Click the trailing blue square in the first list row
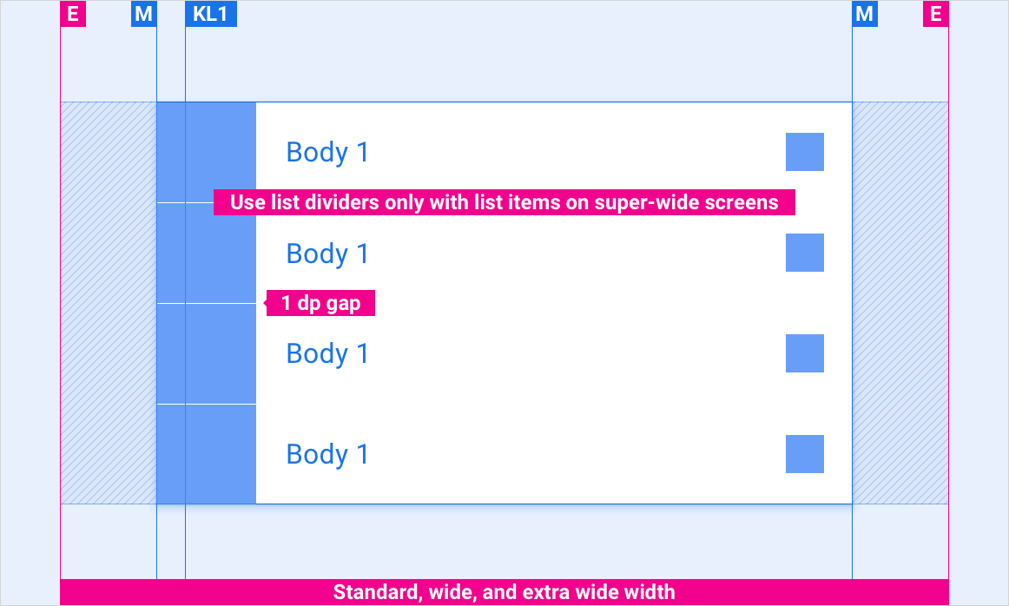The height and width of the screenshot is (606, 1009). (804, 152)
